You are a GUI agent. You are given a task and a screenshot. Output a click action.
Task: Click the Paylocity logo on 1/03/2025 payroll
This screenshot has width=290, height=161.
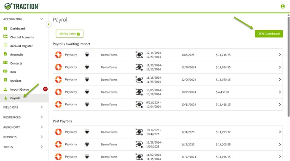click(x=59, y=55)
